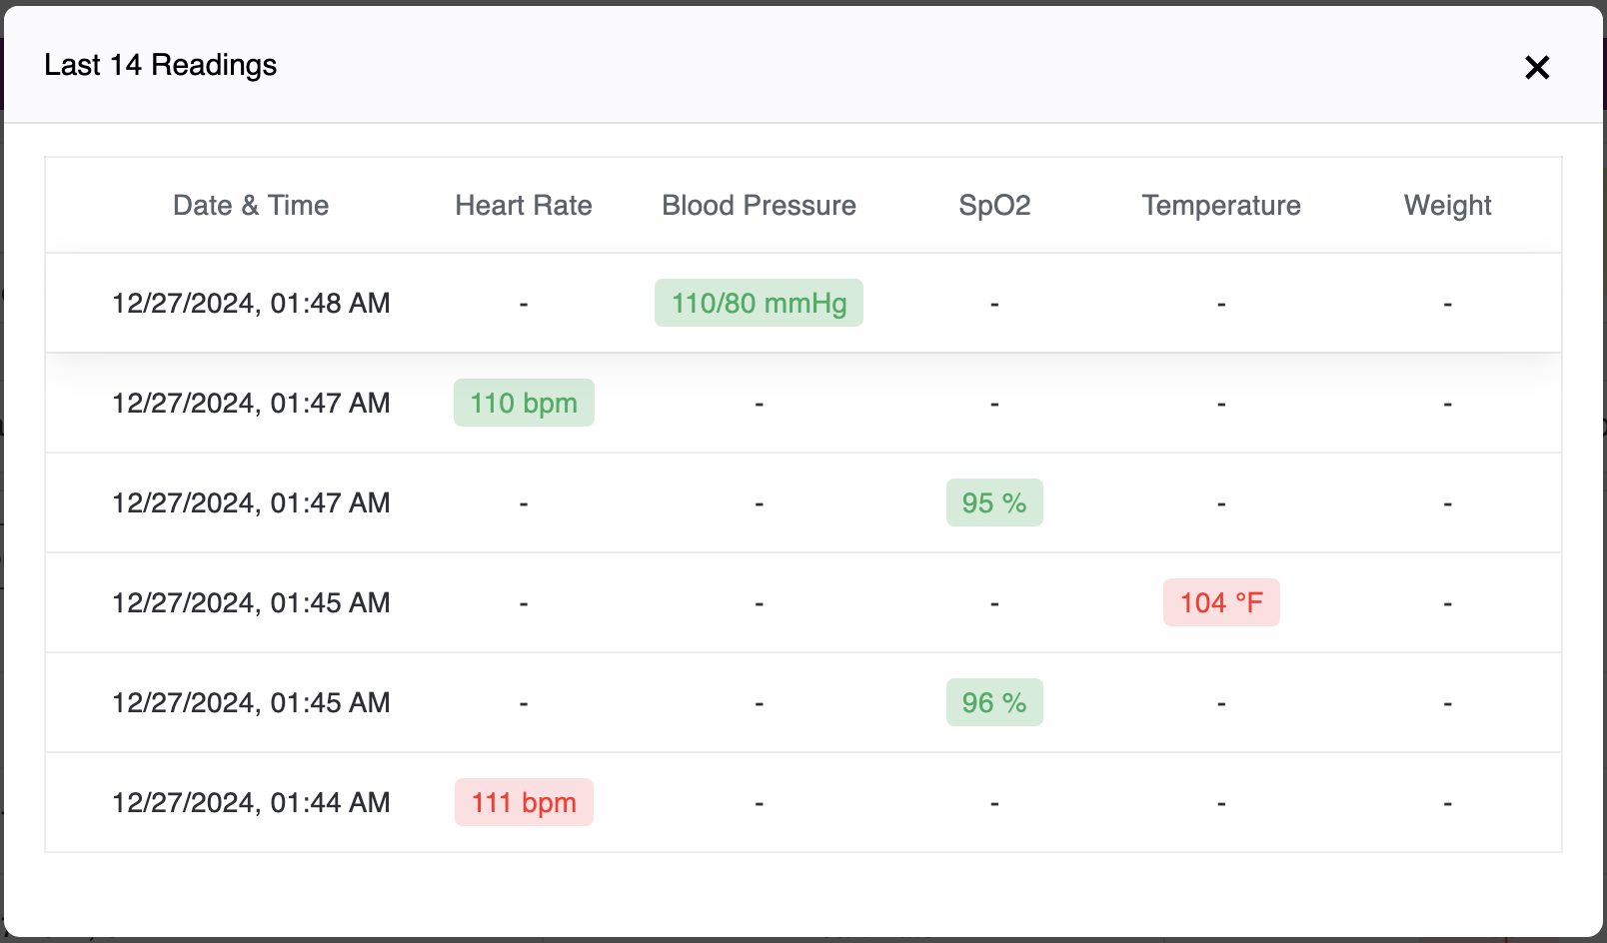Select the 110/80 mmHg blood pressure badge
The height and width of the screenshot is (943, 1607).
(x=759, y=303)
